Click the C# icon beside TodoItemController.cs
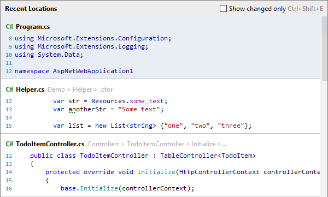The height and width of the screenshot is (197, 328). (9, 144)
